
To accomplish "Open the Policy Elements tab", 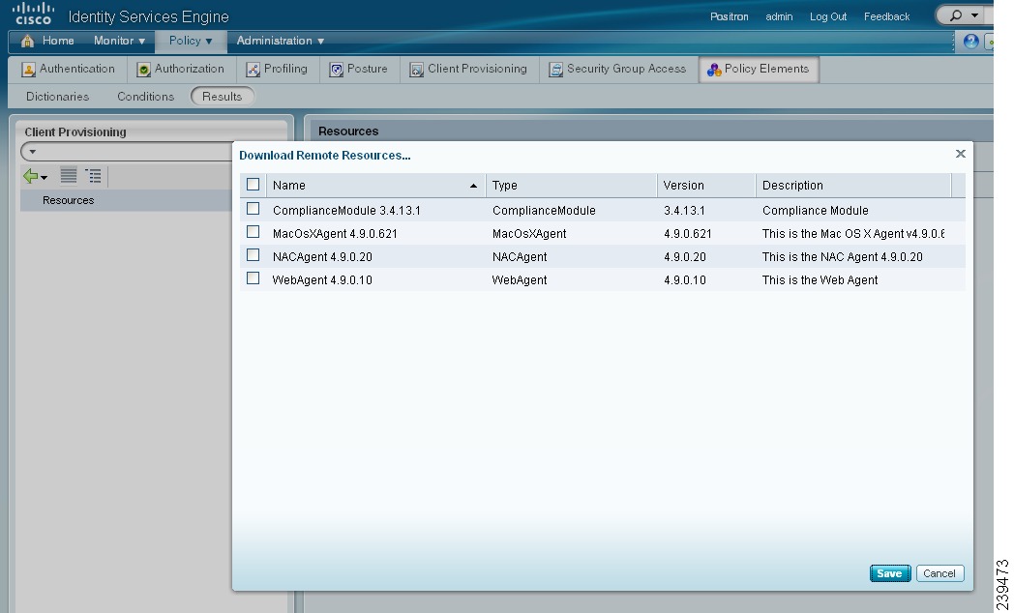I will (x=759, y=69).
